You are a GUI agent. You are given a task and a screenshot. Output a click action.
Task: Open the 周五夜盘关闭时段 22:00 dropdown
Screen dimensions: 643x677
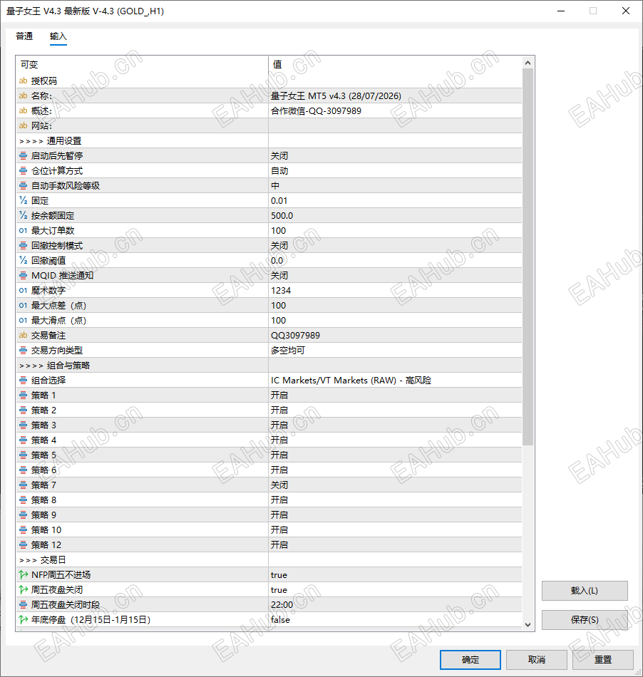(x=395, y=604)
